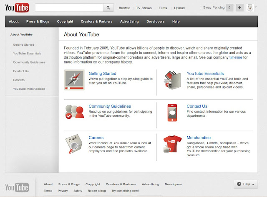The height and width of the screenshot is (197, 267).
Task: Click Browse in the top header
Action: [x=124, y=8]
